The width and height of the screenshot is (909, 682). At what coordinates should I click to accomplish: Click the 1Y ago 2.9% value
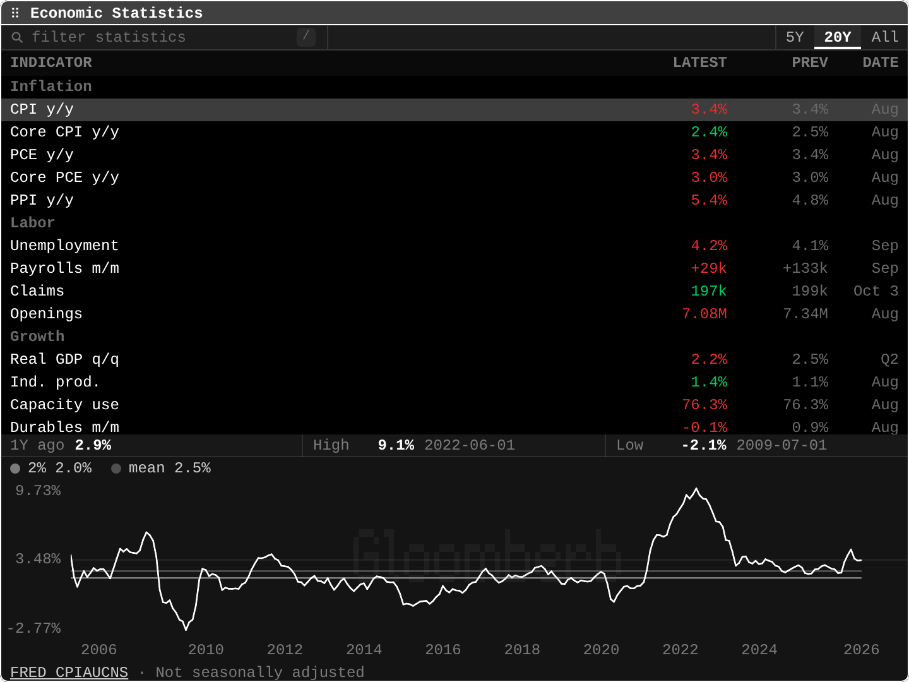pyautogui.click(x=93, y=445)
